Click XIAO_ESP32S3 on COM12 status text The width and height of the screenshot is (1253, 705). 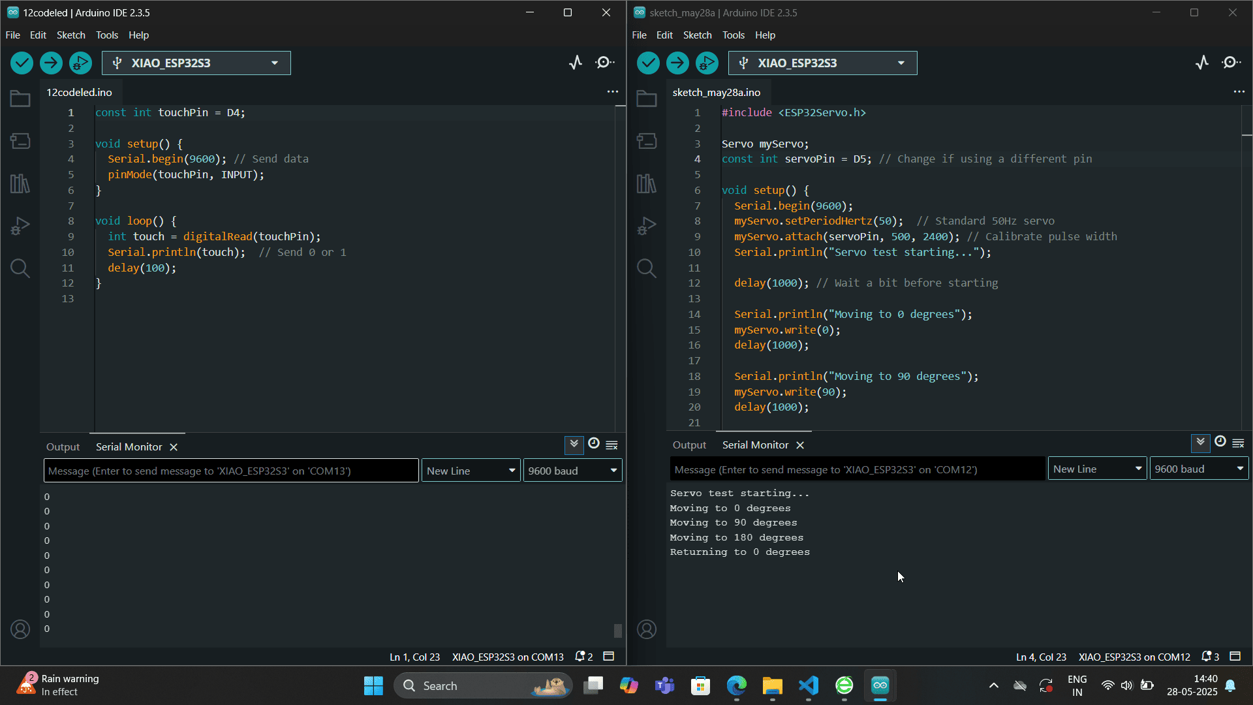(1134, 657)
